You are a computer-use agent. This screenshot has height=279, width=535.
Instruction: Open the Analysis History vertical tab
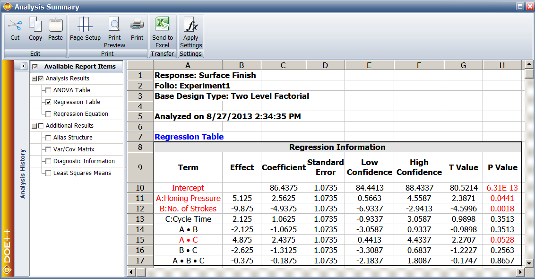pos(22,174)
